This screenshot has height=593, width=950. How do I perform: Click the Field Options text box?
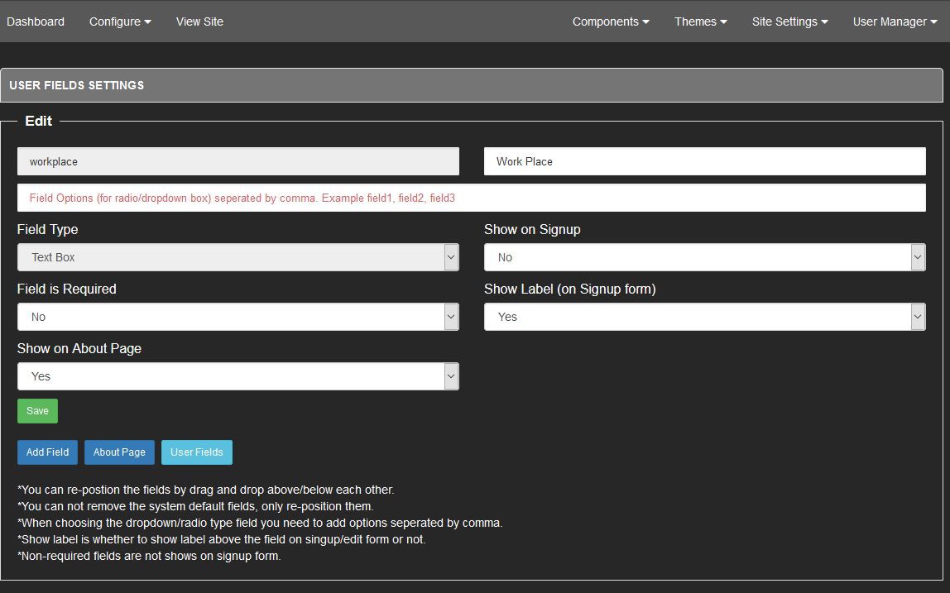pyautogui.click(x=471, y=198)
